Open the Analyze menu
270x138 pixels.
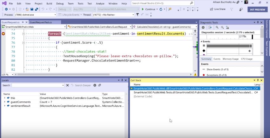coord(100,3)
